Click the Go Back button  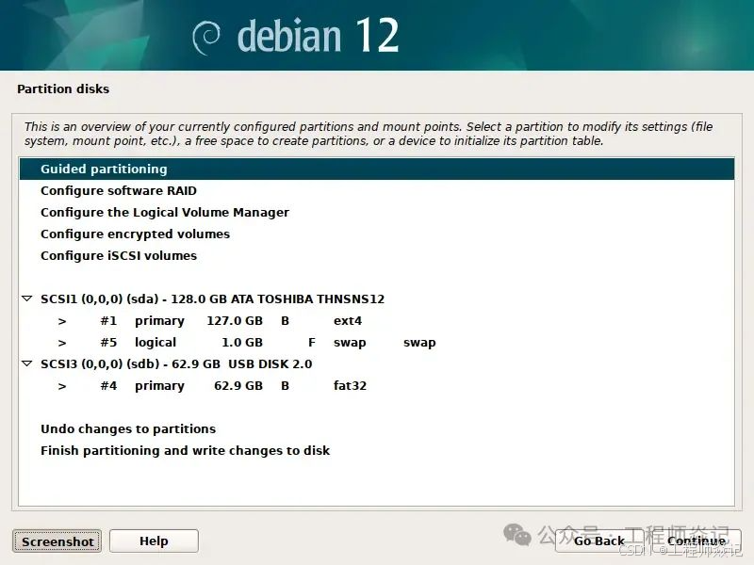(x=599, y=541)
